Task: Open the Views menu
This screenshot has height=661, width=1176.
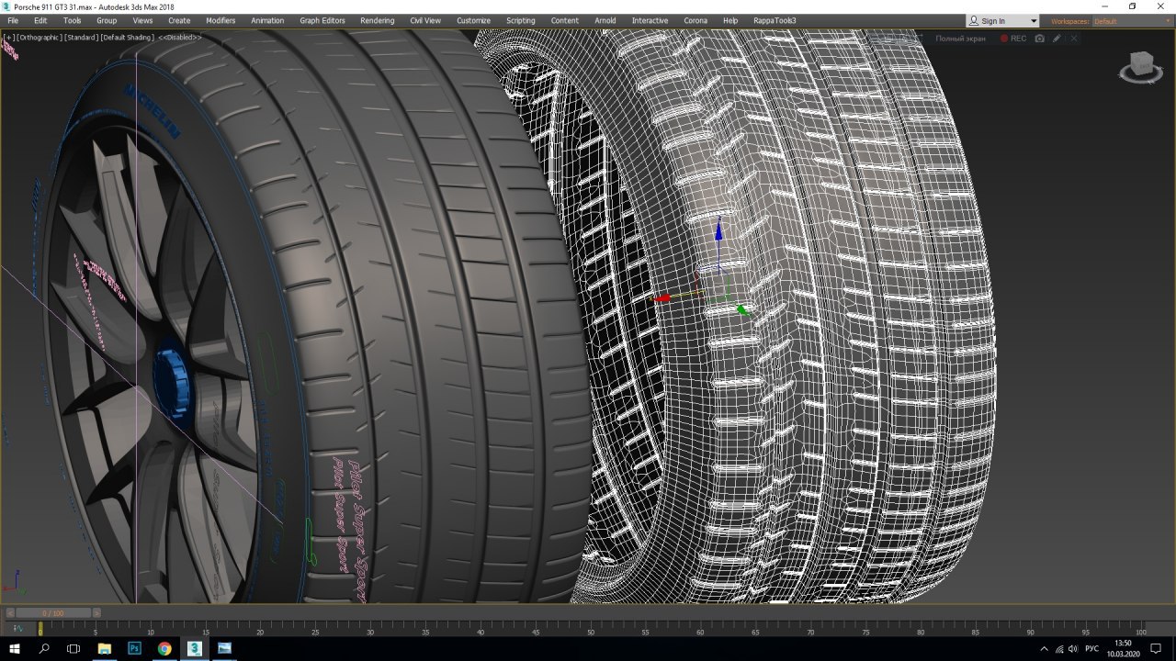Action: tap(142, 20)
